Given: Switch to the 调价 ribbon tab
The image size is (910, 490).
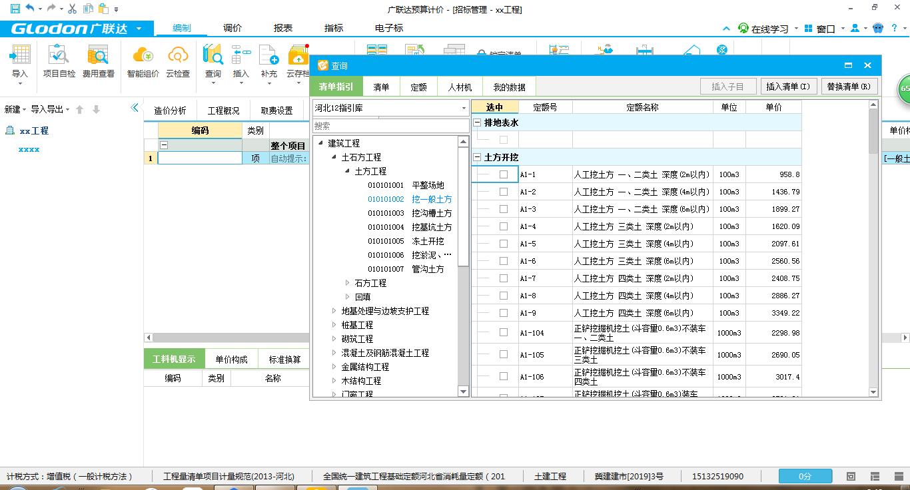Looking at the screenshot, I should click(232, 28).
